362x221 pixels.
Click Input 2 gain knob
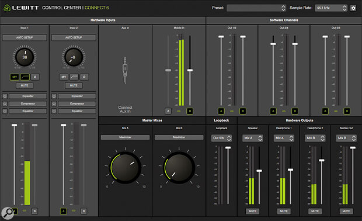[x=74, y=57]
